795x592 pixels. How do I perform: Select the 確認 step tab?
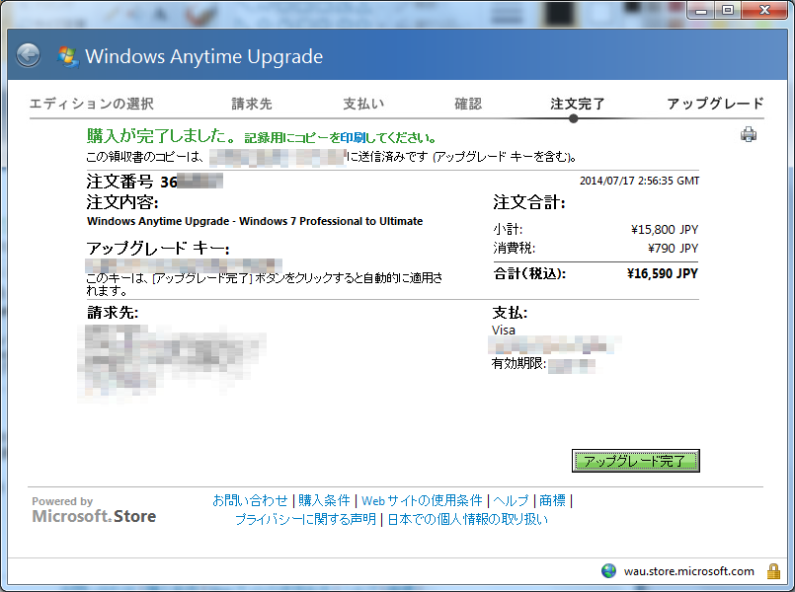[x=468, y=104]
